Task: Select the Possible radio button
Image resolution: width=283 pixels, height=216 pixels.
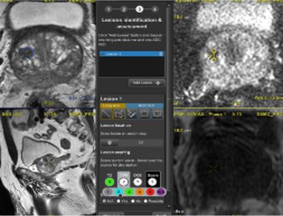Action: [146, 201]
